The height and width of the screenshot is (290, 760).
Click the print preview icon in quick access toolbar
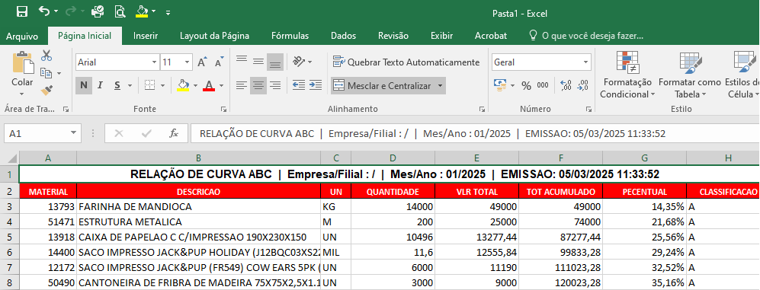(120, 11)
